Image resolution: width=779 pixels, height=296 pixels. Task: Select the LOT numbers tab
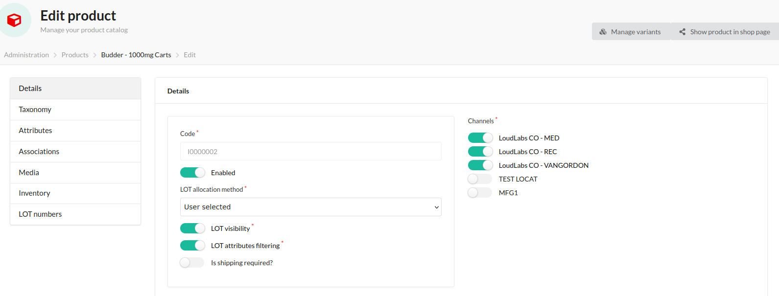(40, 214)
